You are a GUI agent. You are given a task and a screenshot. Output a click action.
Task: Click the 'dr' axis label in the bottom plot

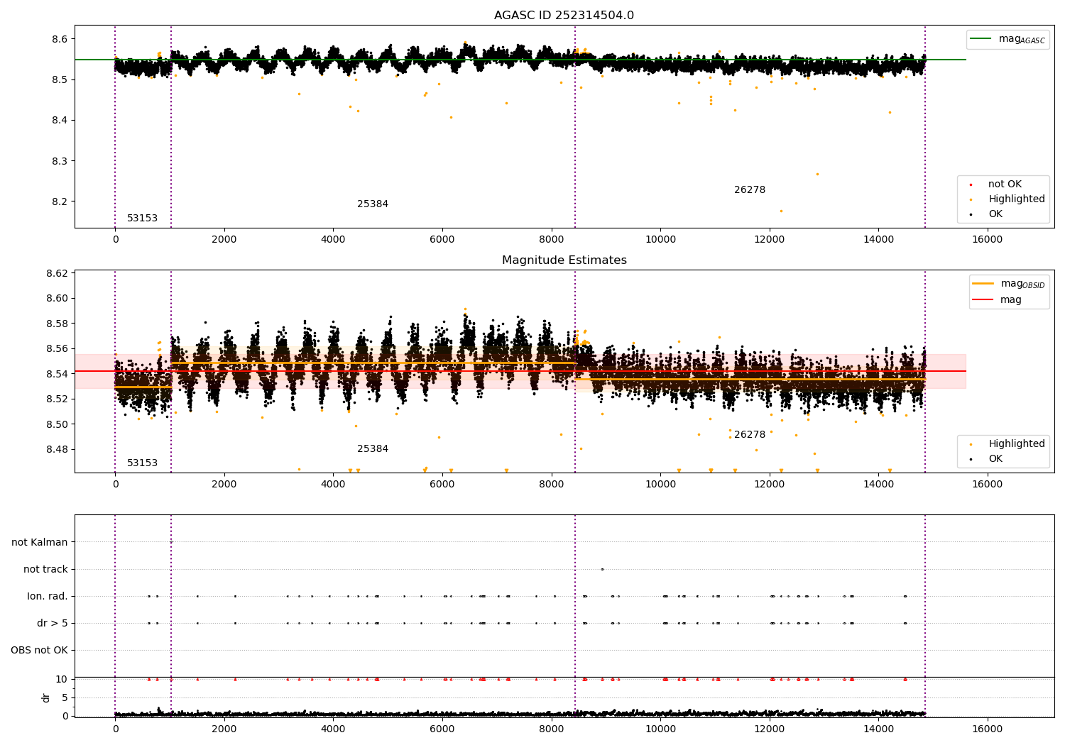[x=46, y=697]
